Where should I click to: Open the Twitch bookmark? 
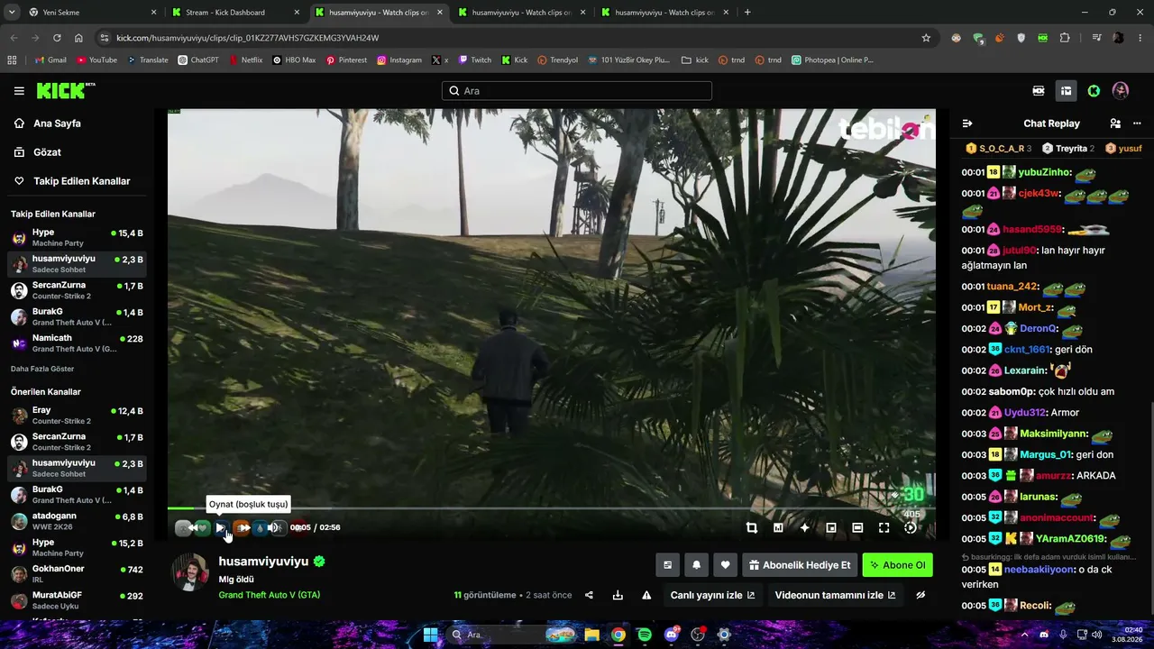click(x=475, y=60)
